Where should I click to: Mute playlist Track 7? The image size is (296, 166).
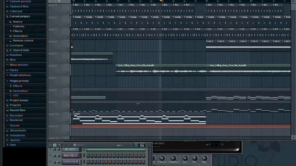click(x=68, y=86)
